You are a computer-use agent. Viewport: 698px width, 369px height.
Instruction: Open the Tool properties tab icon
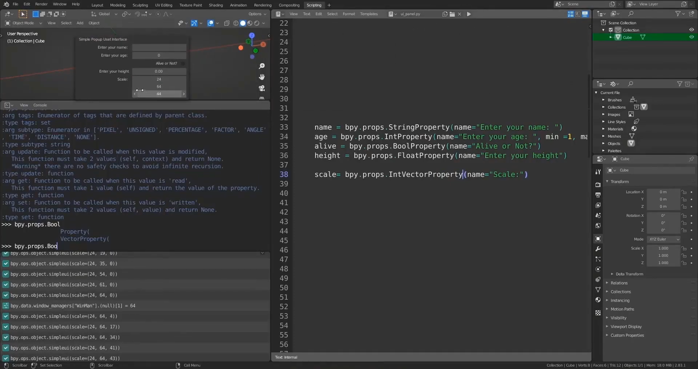tap(598, 172)
